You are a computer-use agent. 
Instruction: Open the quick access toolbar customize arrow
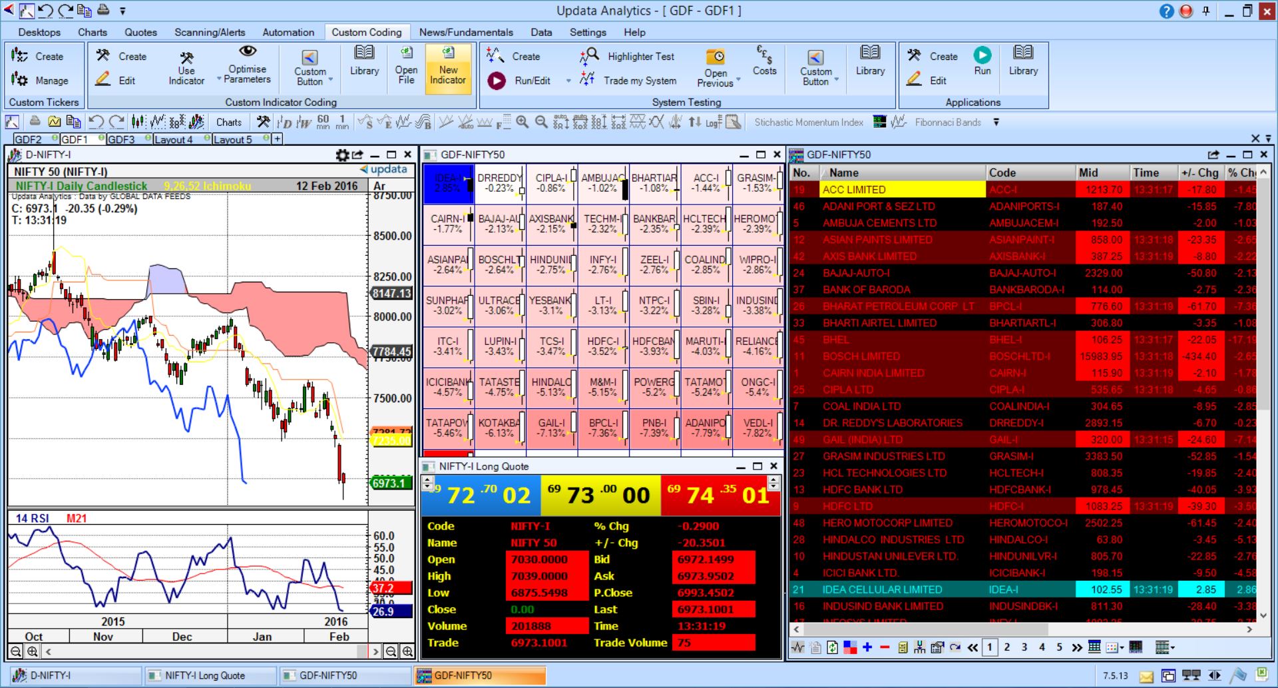coord(122,11)
